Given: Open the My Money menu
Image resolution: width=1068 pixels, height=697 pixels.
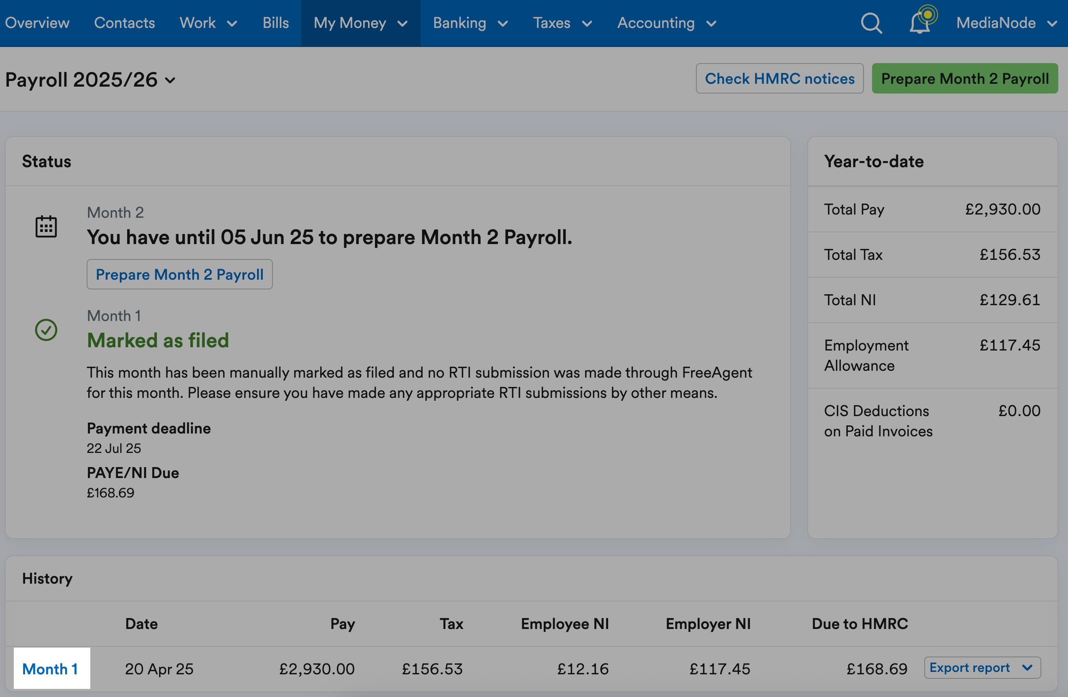Looking at the screenshot, I should pyautogui.click(x=360, y=23).
